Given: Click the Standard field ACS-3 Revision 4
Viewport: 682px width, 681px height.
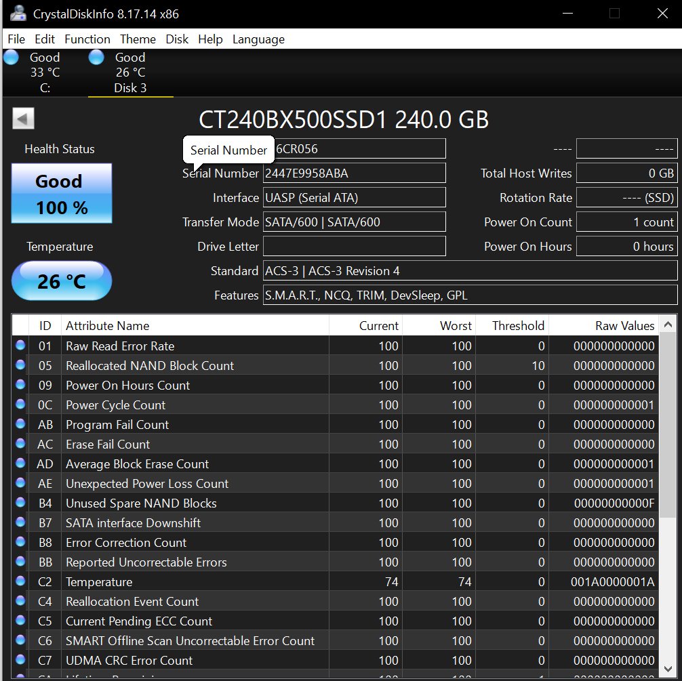Looking at the screenshot, I should point(470,270).
